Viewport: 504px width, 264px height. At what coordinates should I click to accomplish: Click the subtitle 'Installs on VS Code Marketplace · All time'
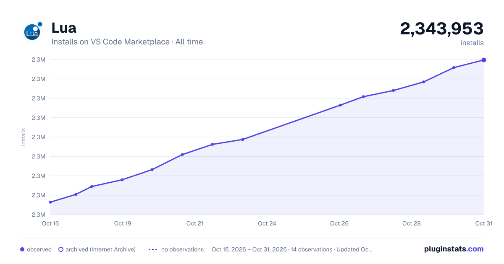tap(127, 42)
